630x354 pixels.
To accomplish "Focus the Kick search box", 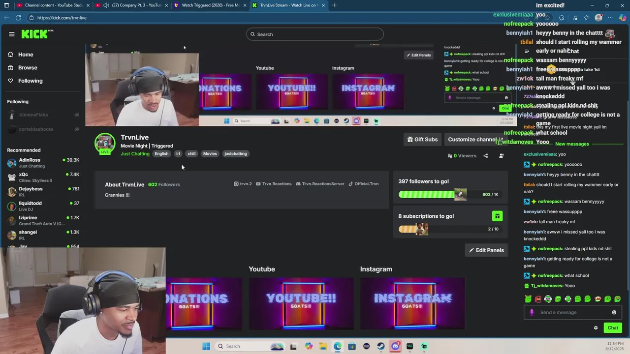I will (315, 34).
